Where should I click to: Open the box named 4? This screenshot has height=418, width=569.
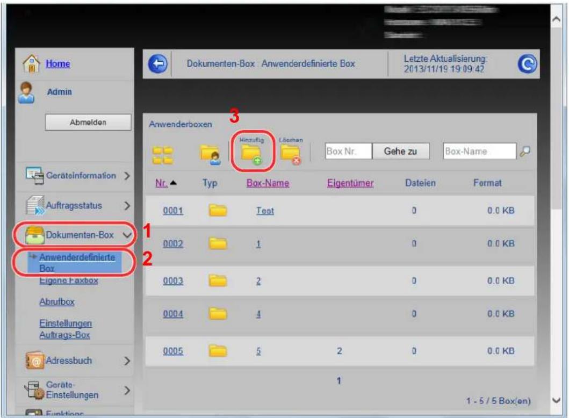[x=258, y=314]
